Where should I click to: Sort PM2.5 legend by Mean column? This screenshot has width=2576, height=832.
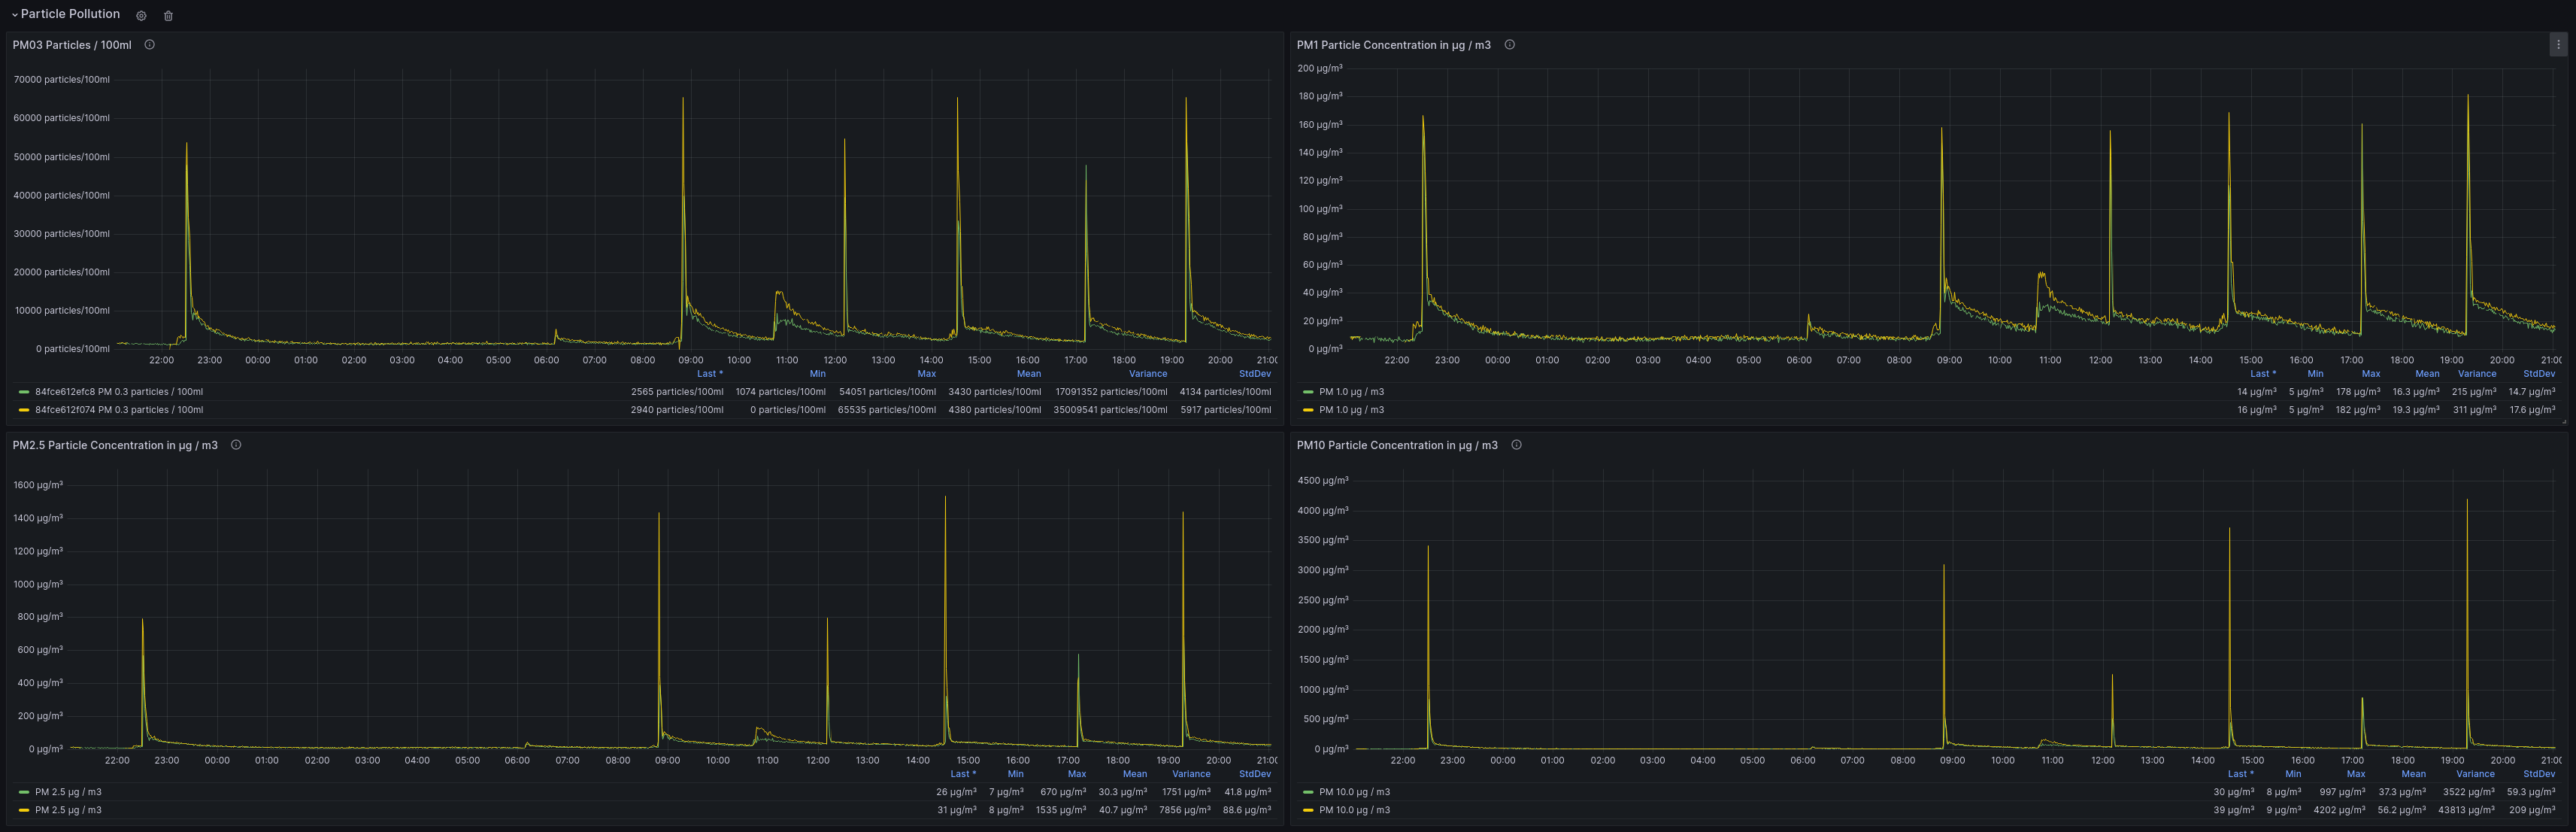(x=1135, y=774)
